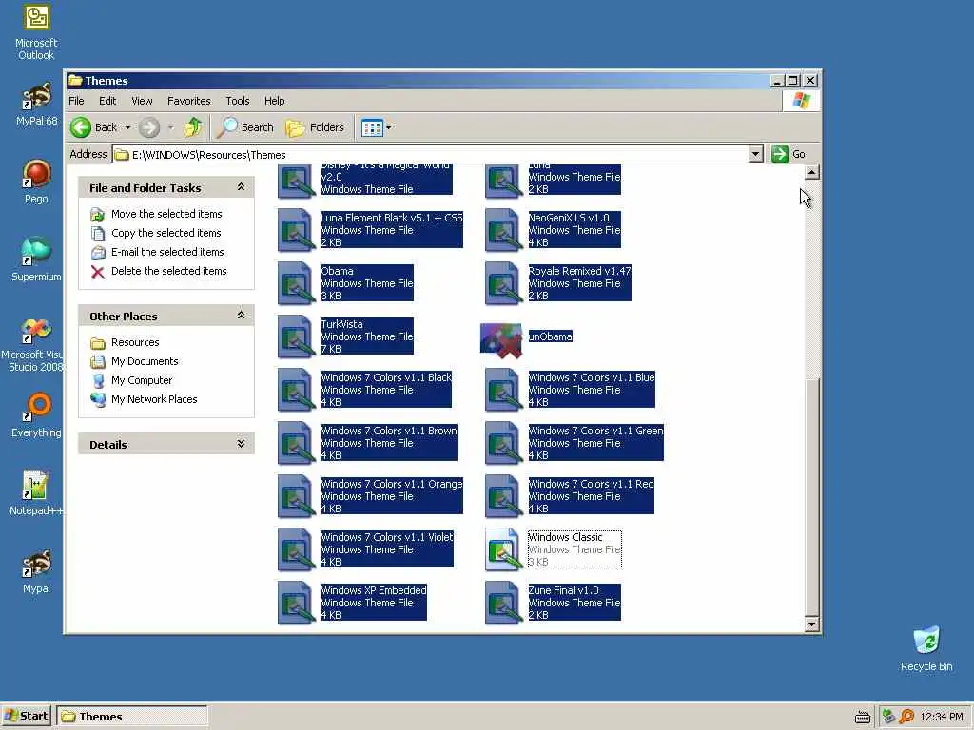Click the vertical scrollbar thumb
This screenshot has width=974, height=730.
coord(811,496)
